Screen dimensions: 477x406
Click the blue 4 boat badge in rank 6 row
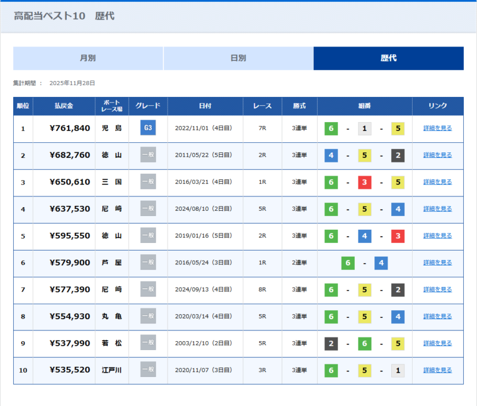382,263
